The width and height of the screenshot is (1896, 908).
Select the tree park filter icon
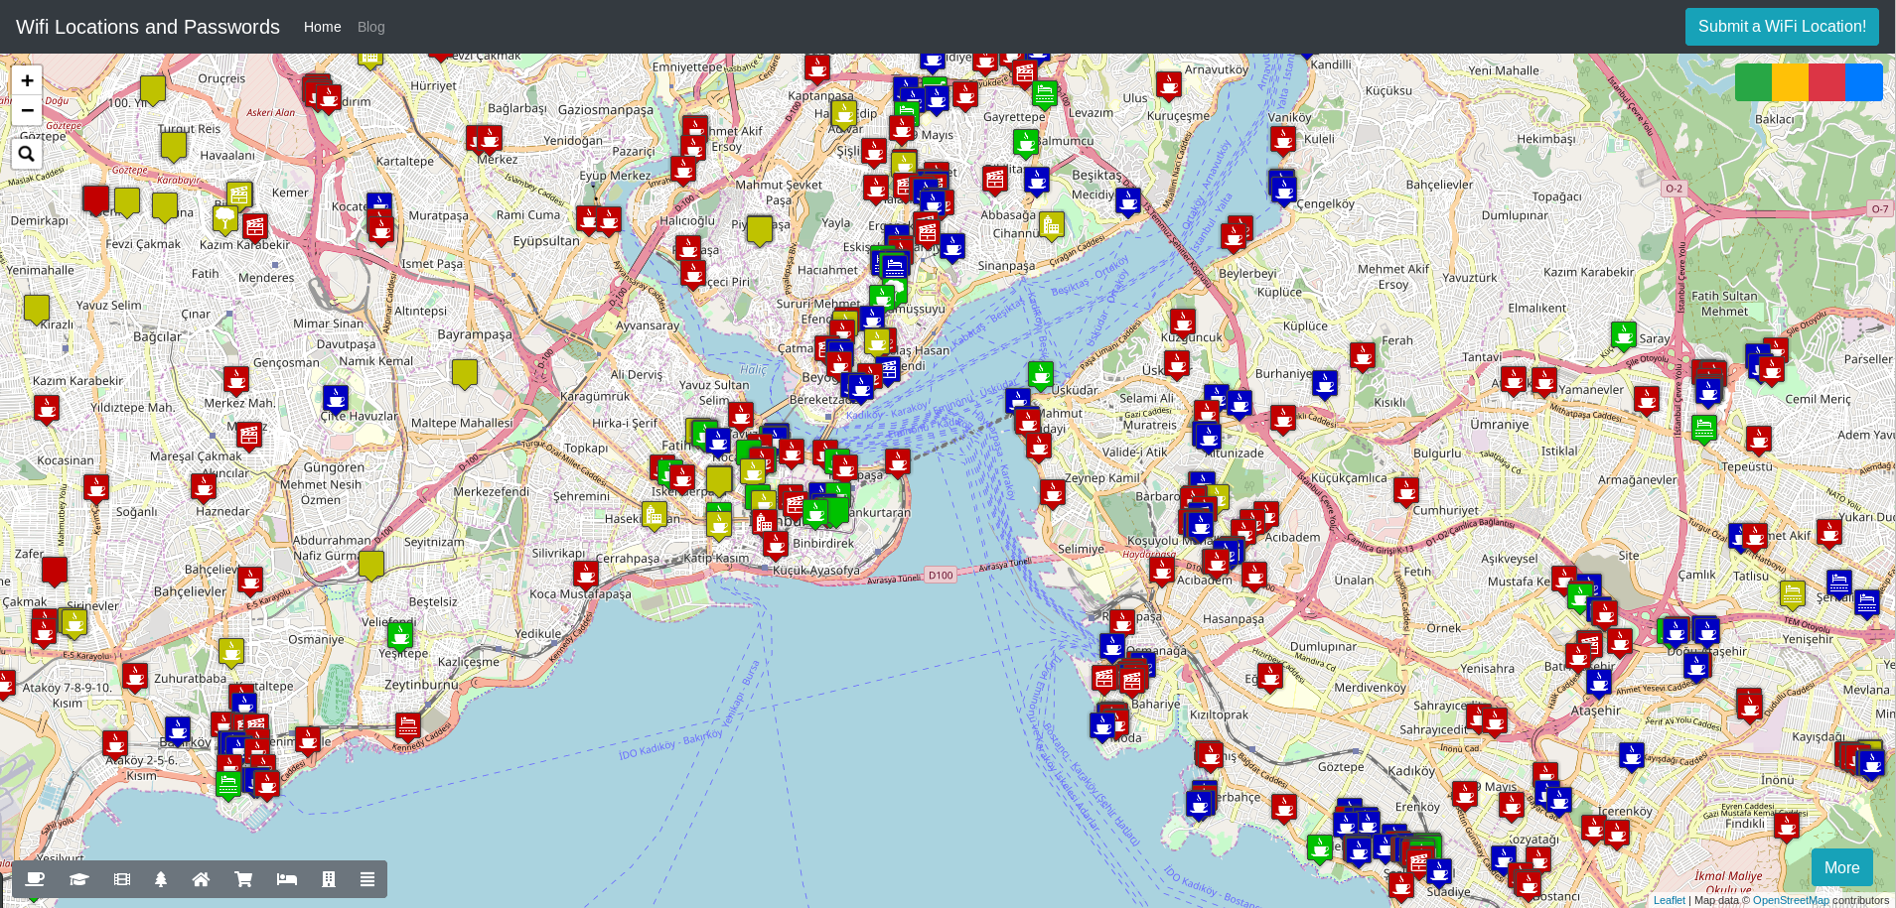[161, 879]
